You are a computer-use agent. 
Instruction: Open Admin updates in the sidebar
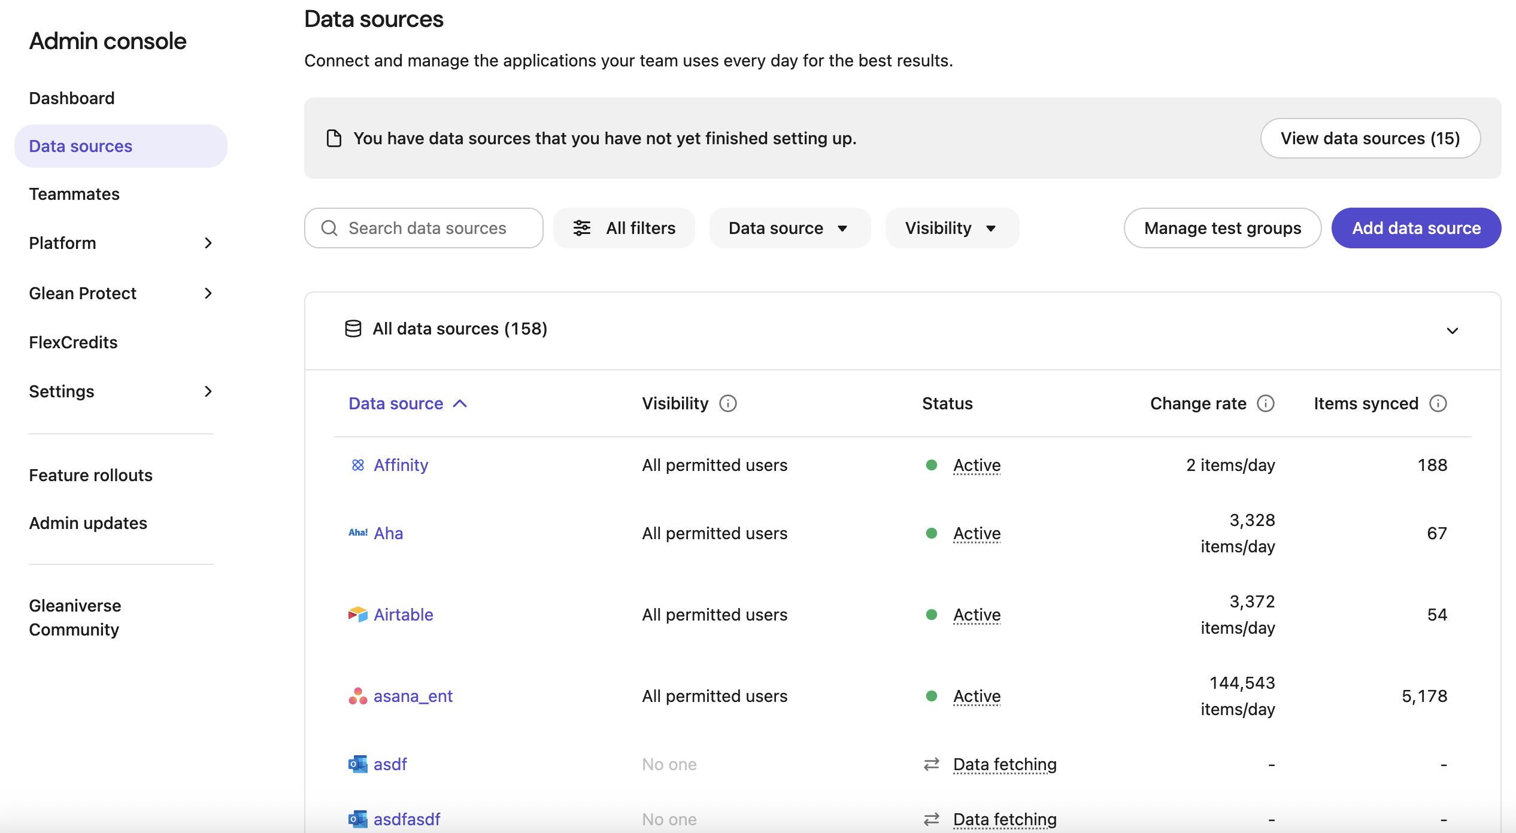(88, 523)
